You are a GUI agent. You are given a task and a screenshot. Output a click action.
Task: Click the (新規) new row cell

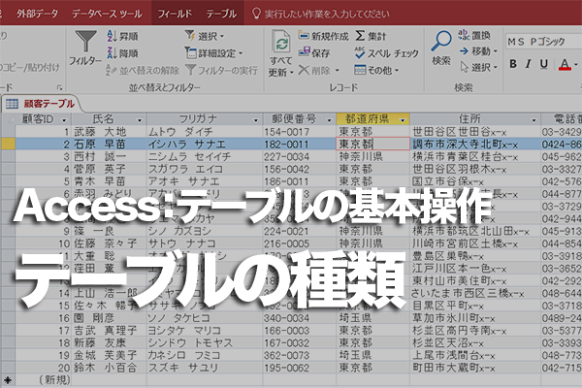(44, 380)
